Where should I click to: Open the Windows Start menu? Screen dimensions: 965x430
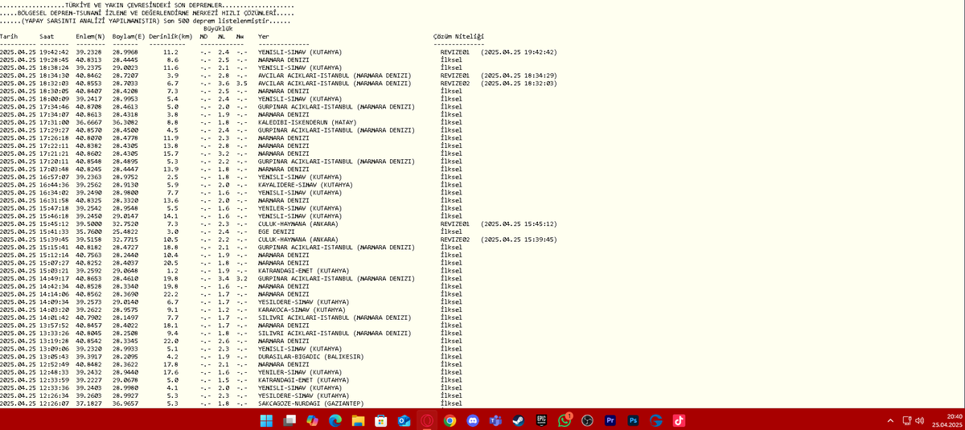click(266, 420)
